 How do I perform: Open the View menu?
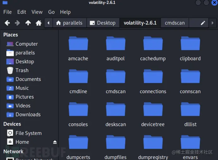(x=37, y=12)
